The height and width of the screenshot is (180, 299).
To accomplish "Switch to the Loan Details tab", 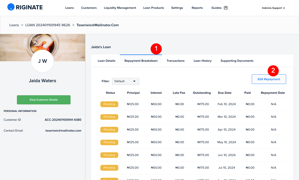I will pos(107,61).
